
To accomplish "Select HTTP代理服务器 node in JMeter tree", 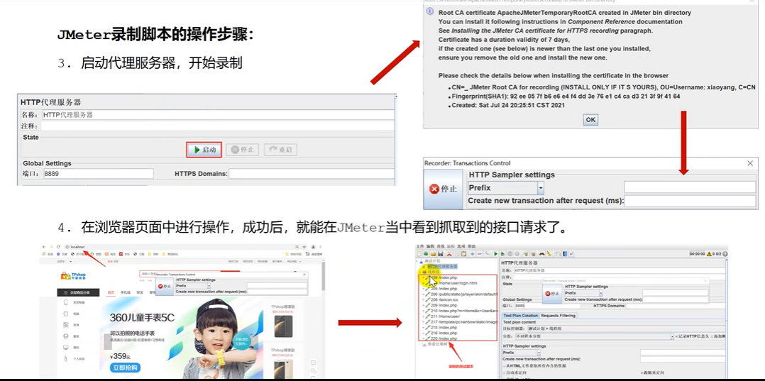I will pos(443,266).
